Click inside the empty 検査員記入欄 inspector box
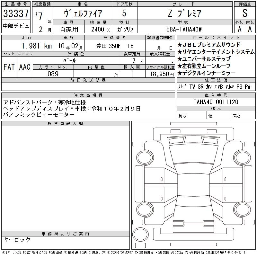Screen dimensions: 257x257 (x=66, y=178)
